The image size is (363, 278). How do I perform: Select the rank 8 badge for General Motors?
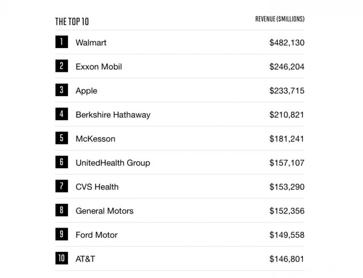tap(61, 211)
